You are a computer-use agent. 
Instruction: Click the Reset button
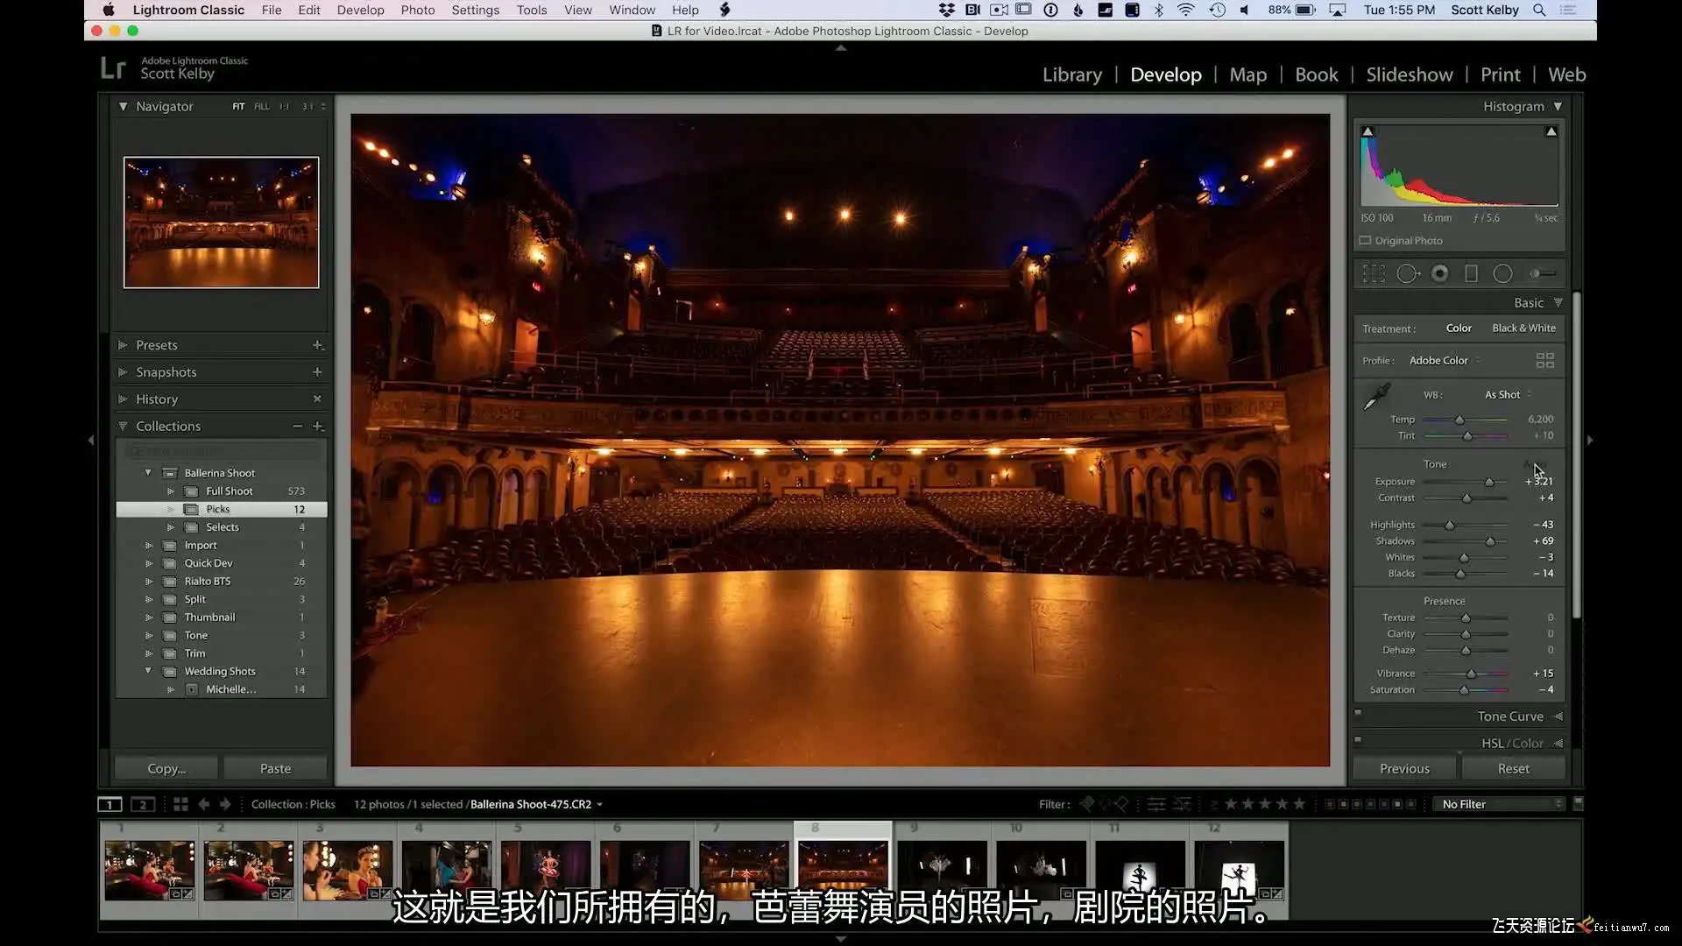pyautogui.click(x=1513, y=768)
